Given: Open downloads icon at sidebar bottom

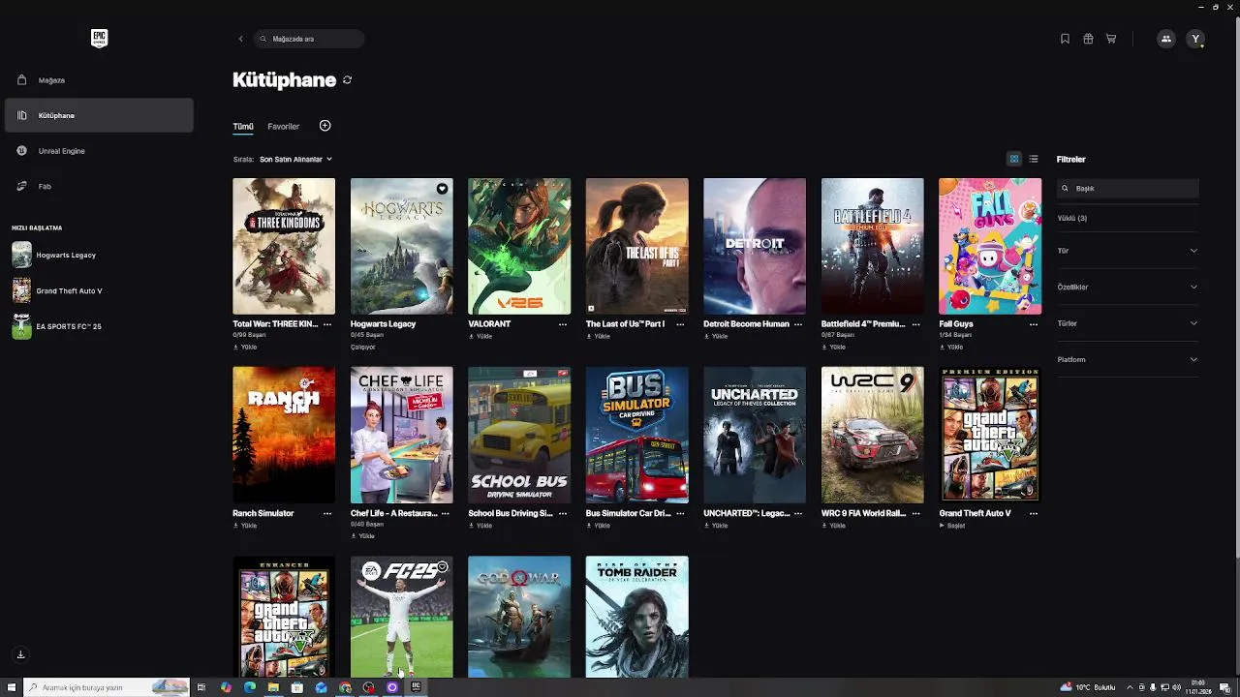Looking at the screenshot, I should [x=20, y=654].
